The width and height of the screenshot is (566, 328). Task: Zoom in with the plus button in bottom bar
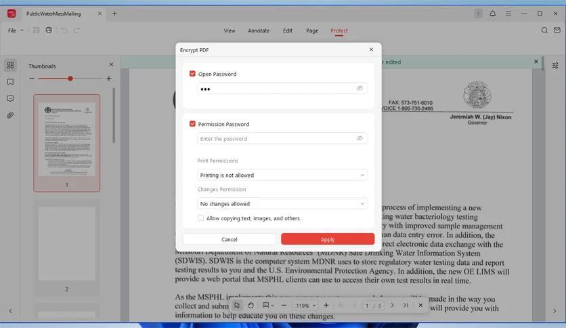point(326,305)
